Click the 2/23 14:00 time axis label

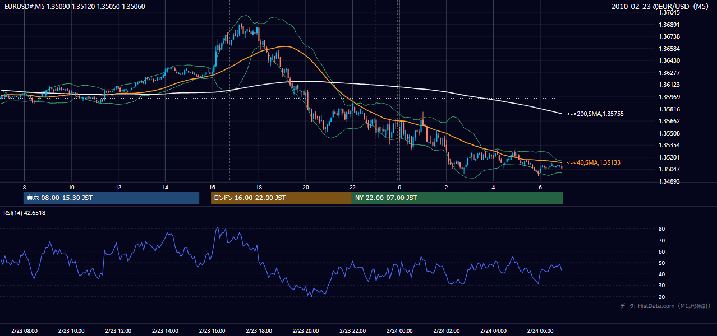(x=165, y=331)
